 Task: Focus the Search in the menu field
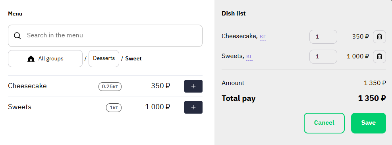pyautogui.click(x=105, y=36)
